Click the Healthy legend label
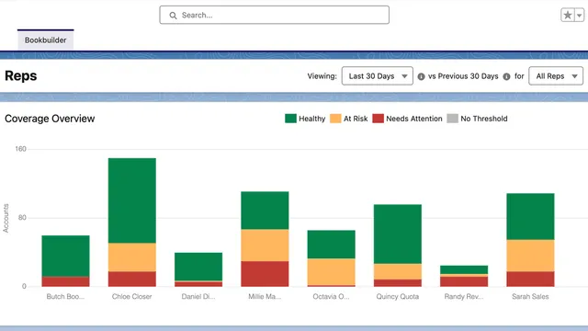588x331 pixels. [312, 119]
